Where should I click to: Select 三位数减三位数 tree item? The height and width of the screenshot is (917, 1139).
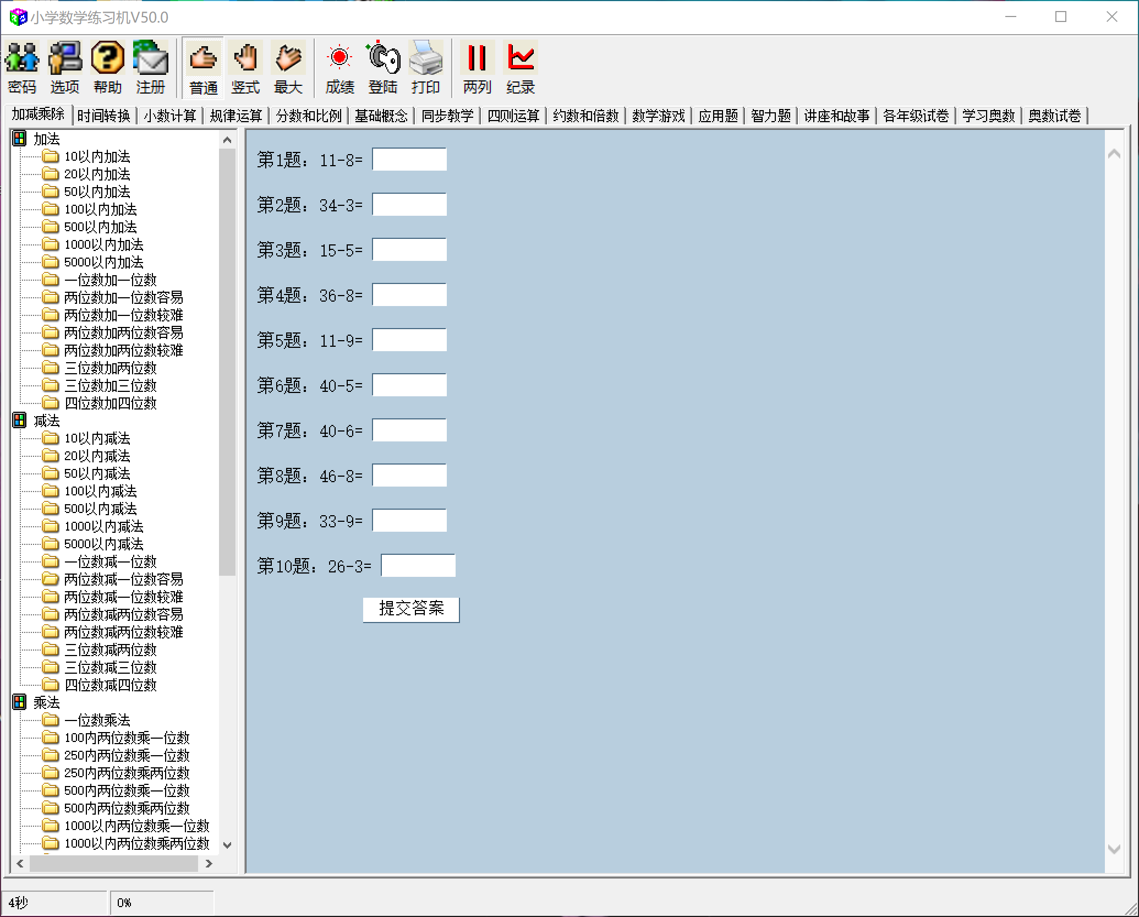coord(111,667)
